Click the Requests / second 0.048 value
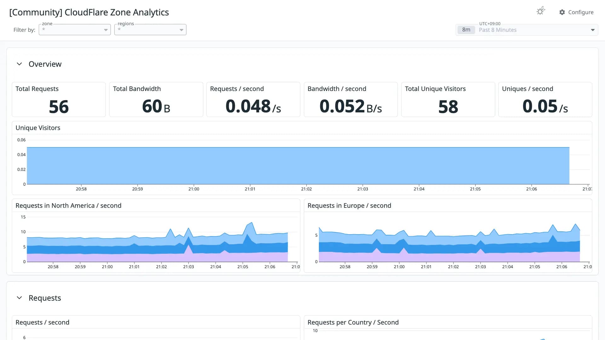 tap(253, 106)
